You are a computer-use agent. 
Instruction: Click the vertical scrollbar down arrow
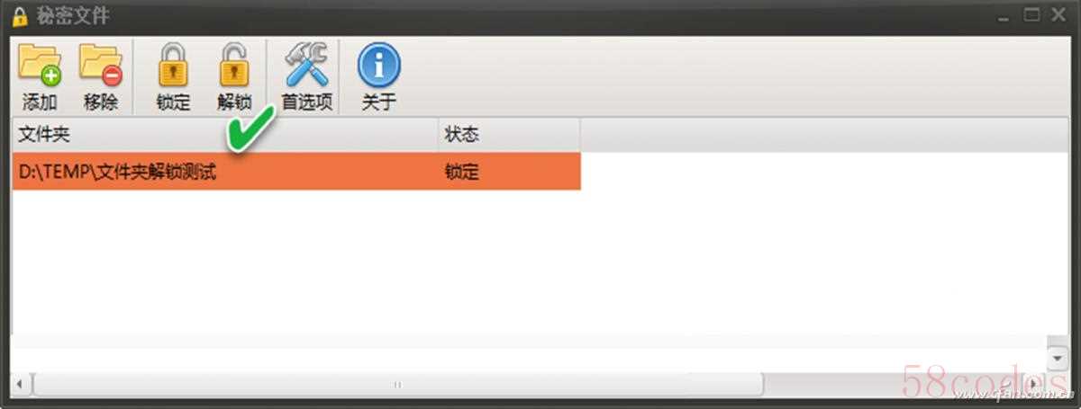click(x=1058, y=359)
